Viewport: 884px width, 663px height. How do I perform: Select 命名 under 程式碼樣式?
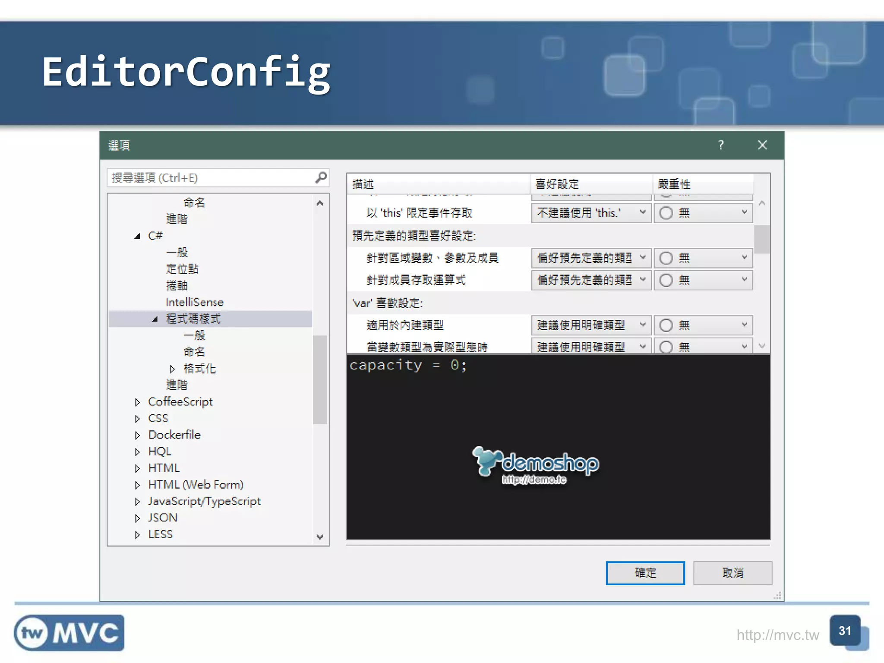point(194,352)
